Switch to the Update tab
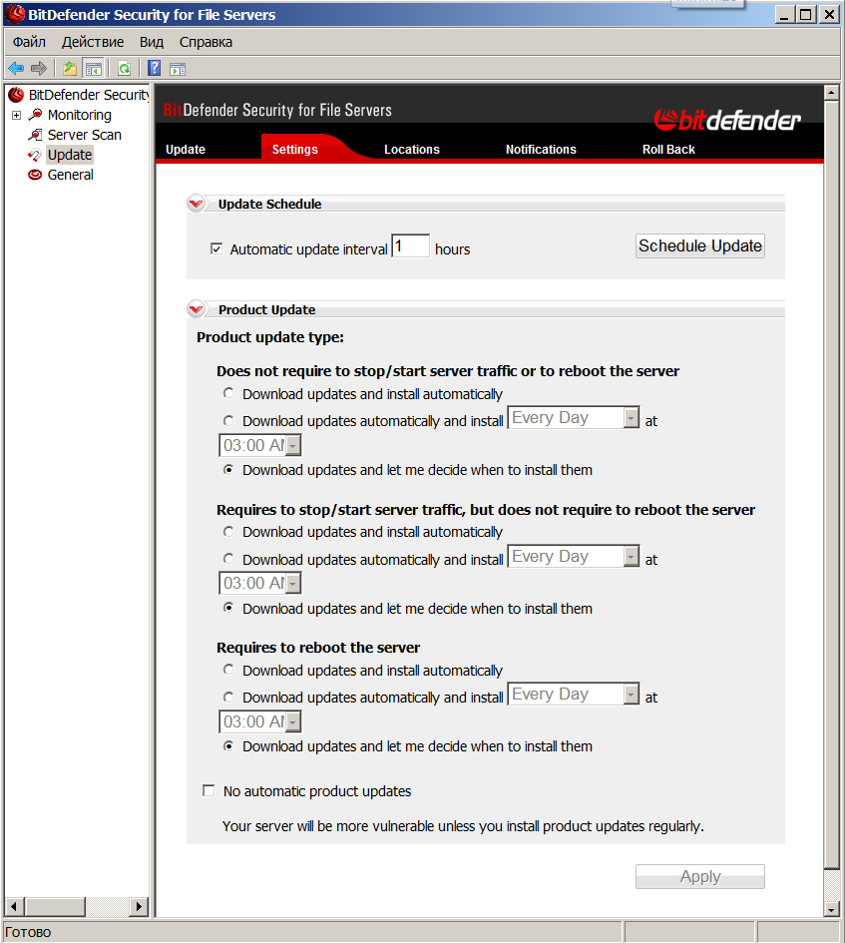Screen dimensions: 845x943 click(186, 149)
